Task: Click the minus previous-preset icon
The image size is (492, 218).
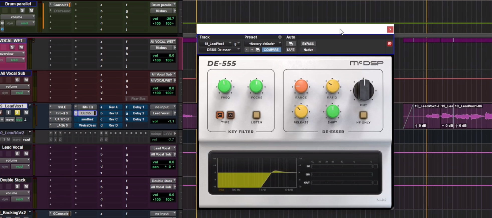Action: 247,50
